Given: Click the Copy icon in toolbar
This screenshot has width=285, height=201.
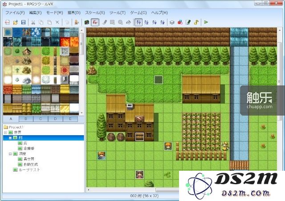Looking at the screenshot, I should click(41, 22).
